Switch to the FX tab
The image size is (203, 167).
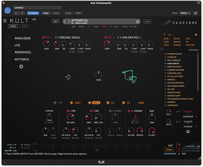[x=128, y=103]
